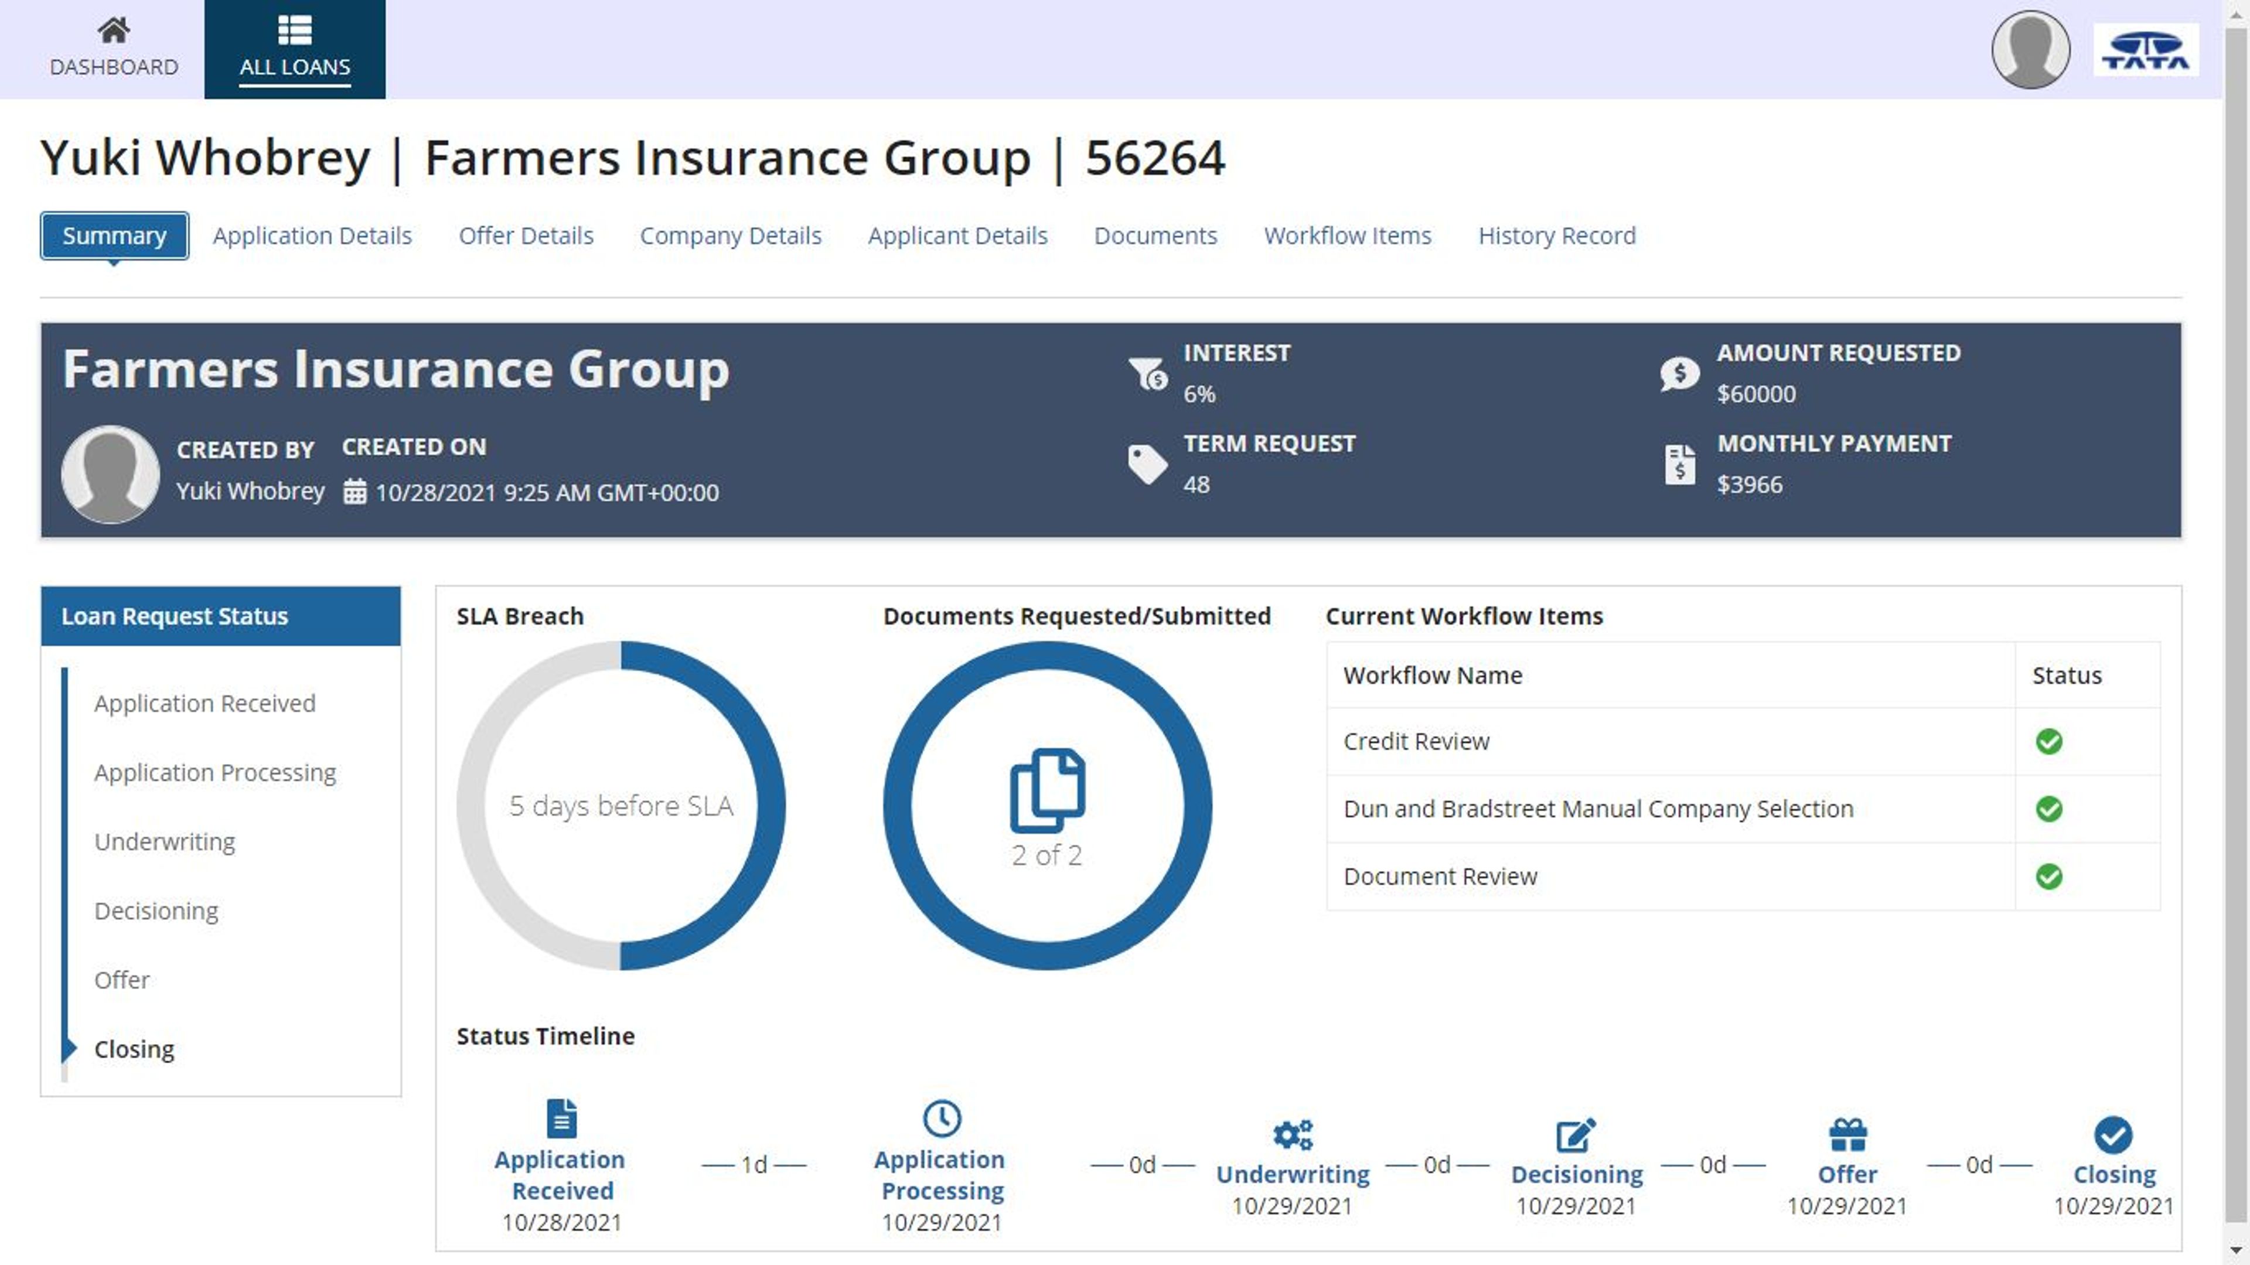Click the Monthly Payment invoice icon
The image size is (2250, 1265).
tap(1679, 464)
